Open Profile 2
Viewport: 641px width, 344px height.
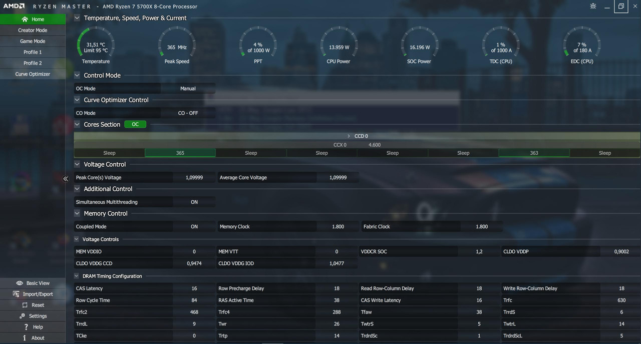33,63
